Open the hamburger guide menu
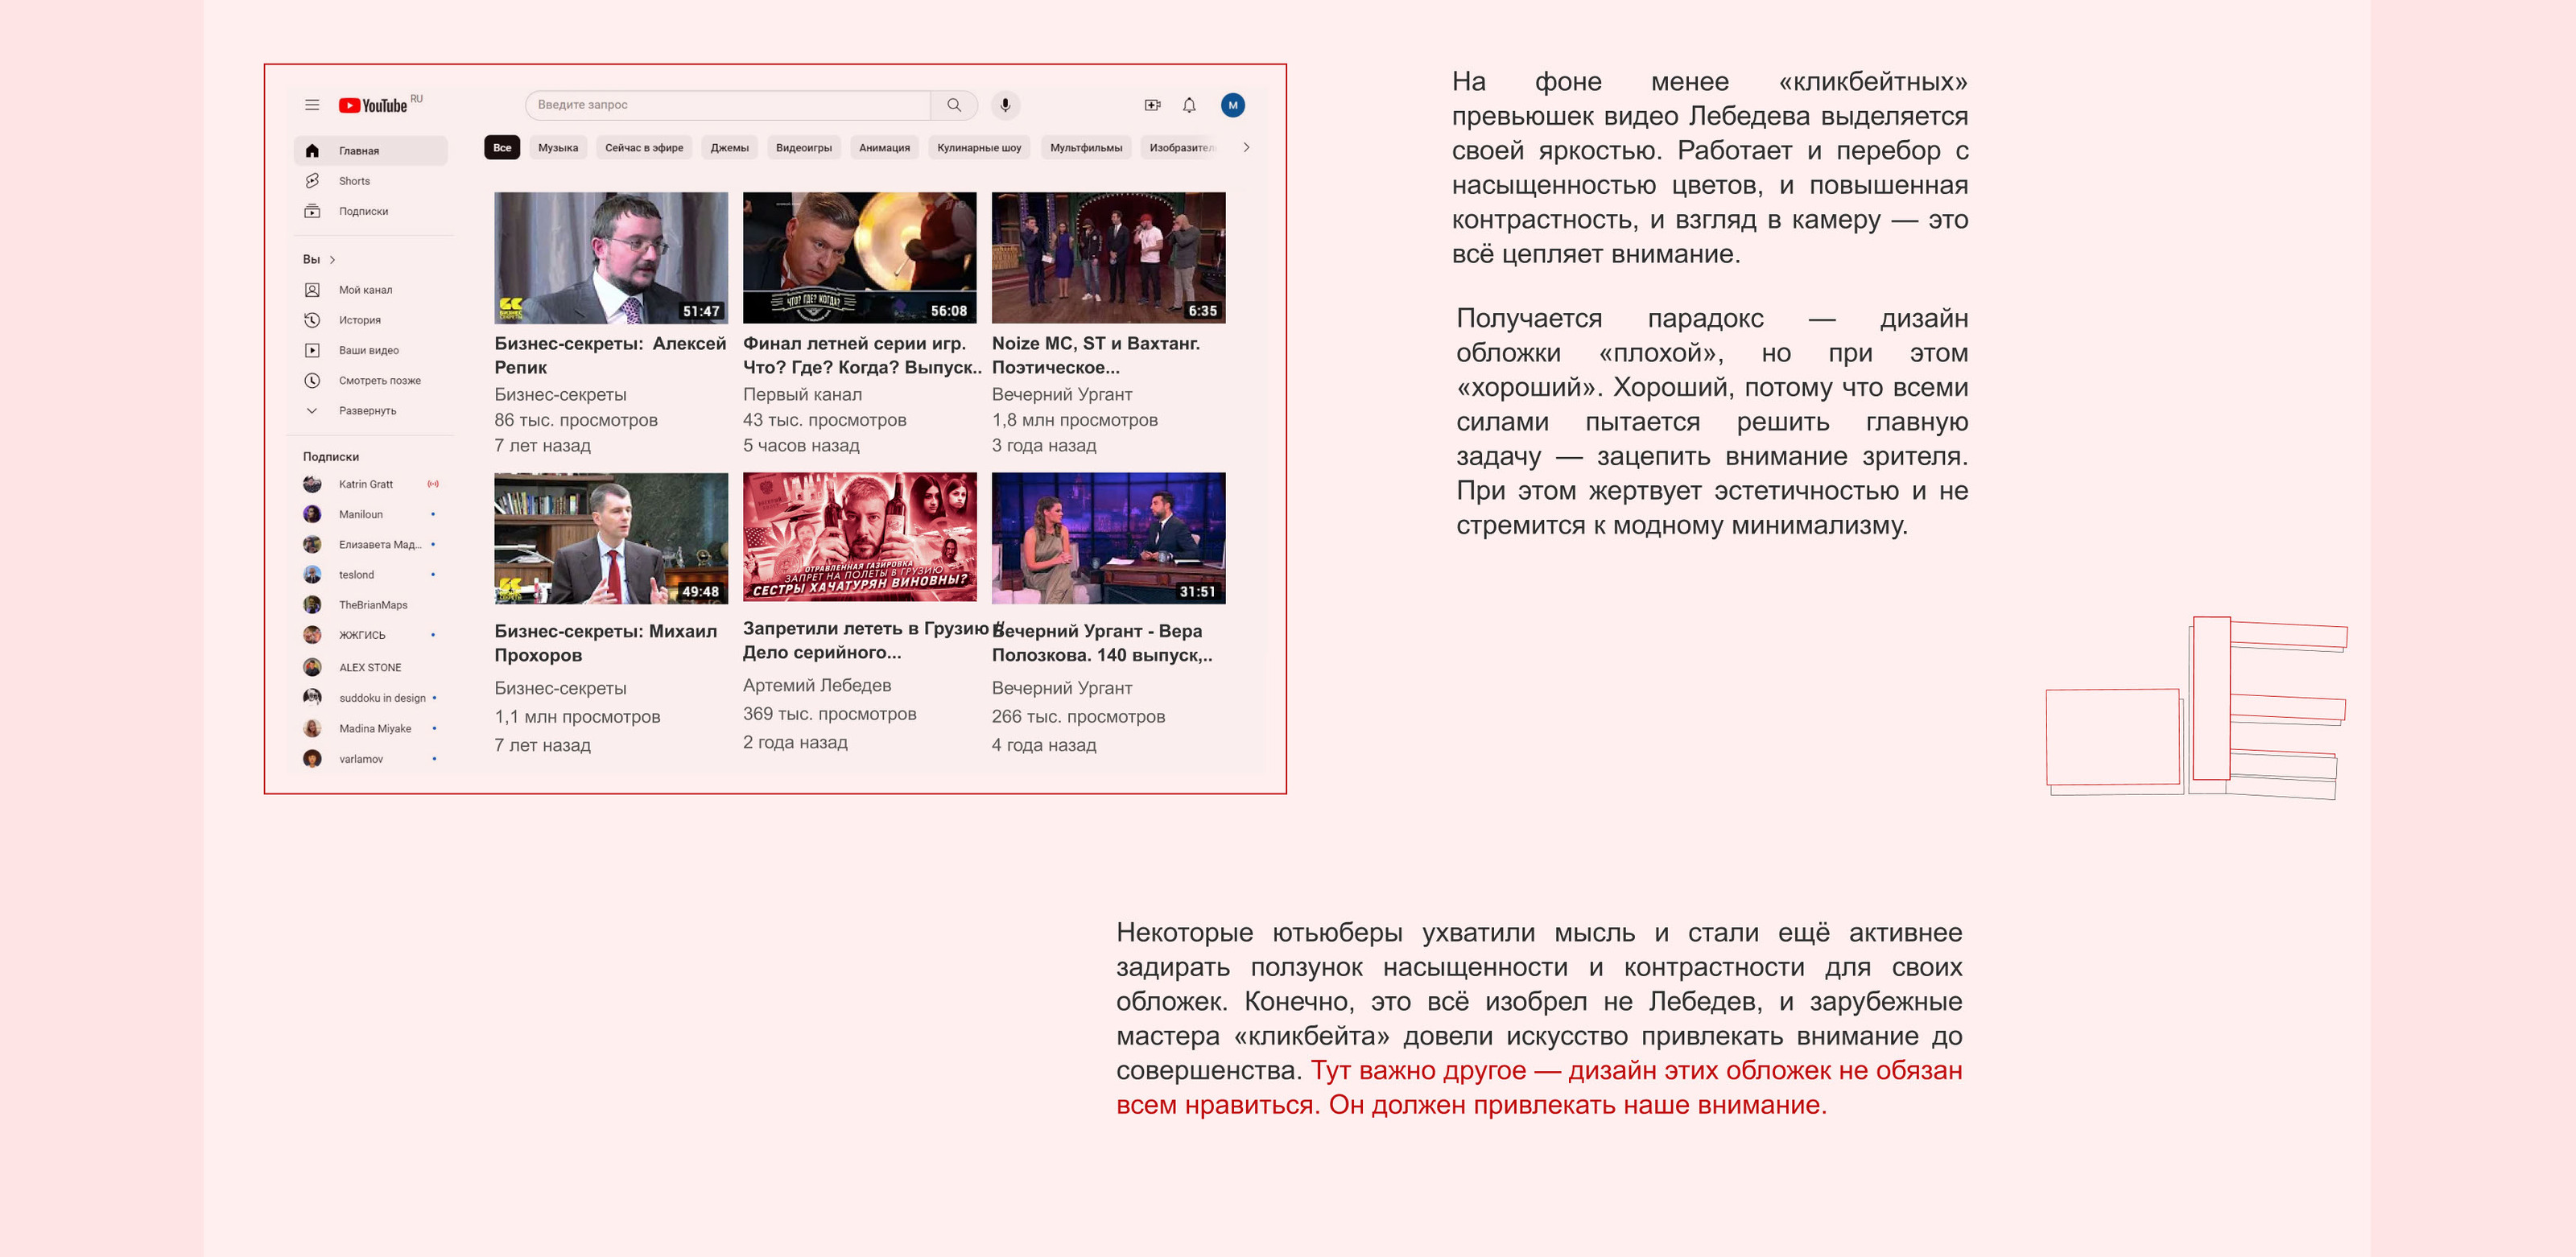Image resolution: width=2576 pixels, height=1257 pixels. [312, 105]
